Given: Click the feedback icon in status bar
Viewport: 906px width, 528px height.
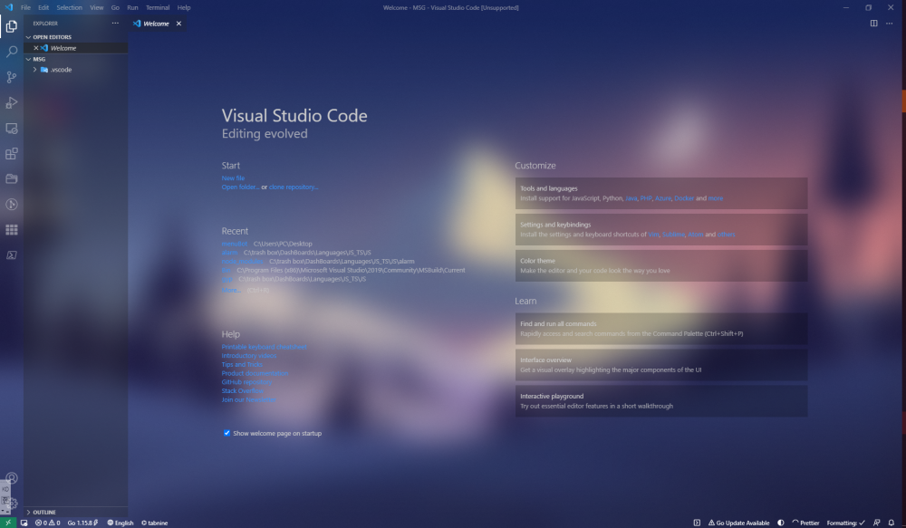Looking at the screenshot, I should tap(876, 523).
